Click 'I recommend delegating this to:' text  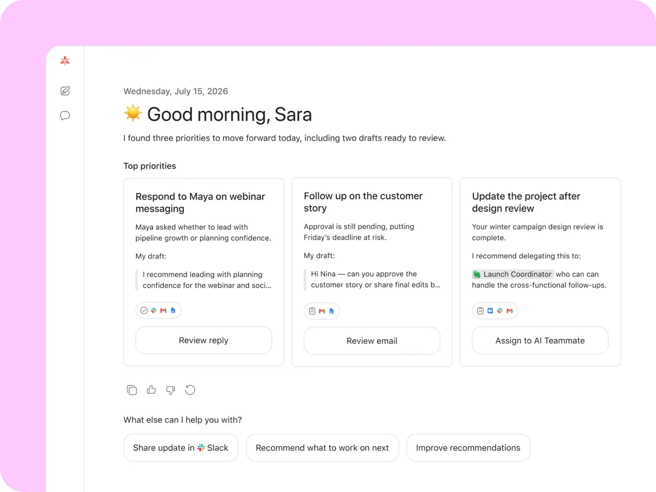[526, 256]
